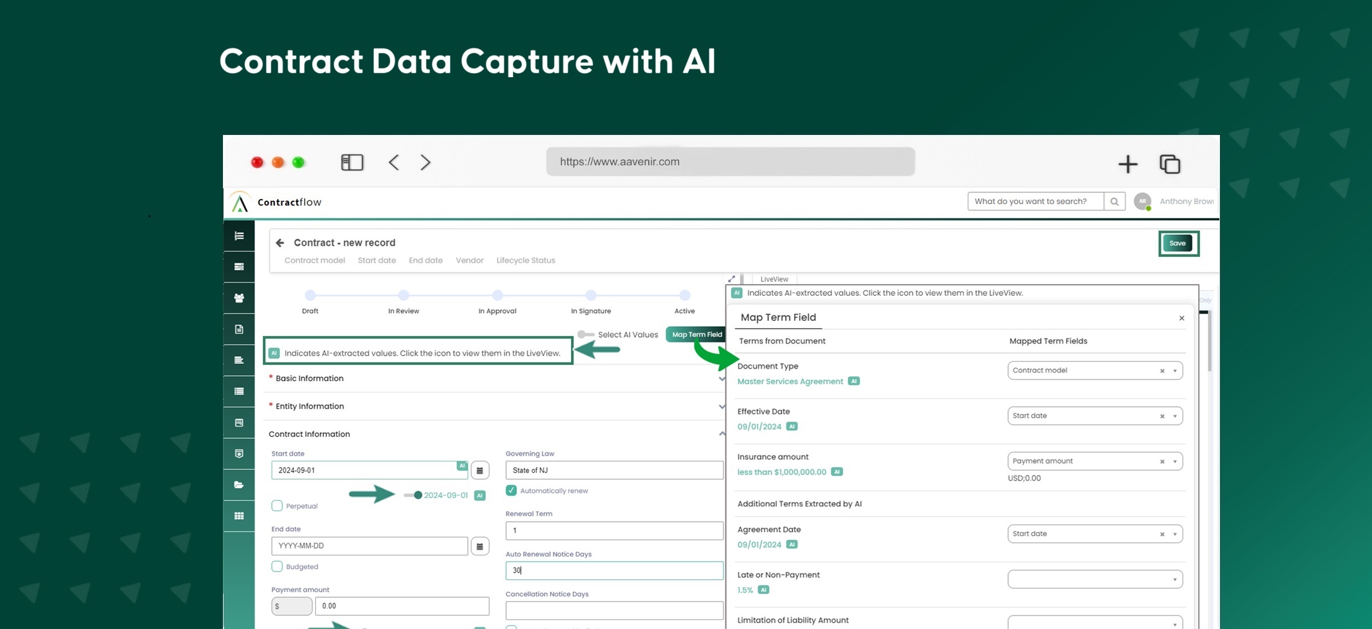The height and width of the screenshot is (629, 1372).
Task: Open End date calendar picker icon
Action: (x=480, y=546)
